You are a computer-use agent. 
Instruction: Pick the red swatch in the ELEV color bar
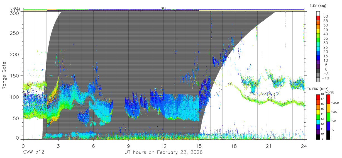point(318,18)
